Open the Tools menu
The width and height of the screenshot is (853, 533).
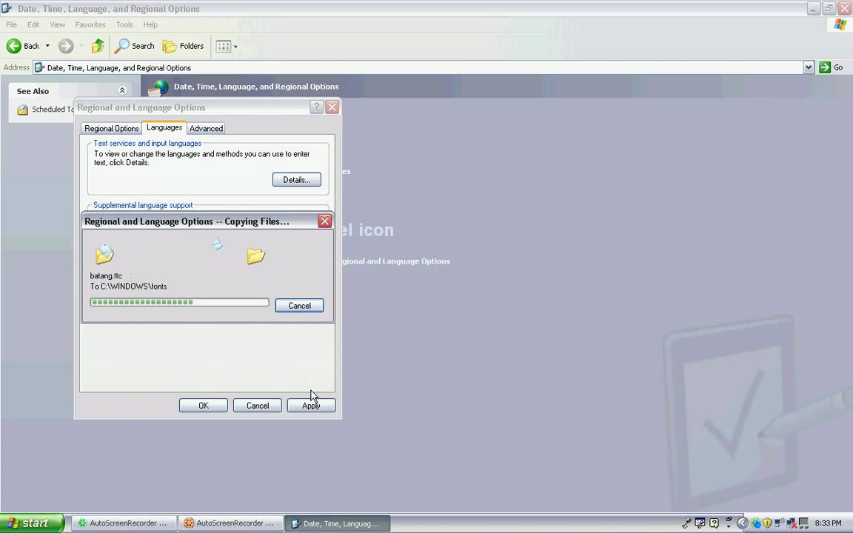[124, 24]
